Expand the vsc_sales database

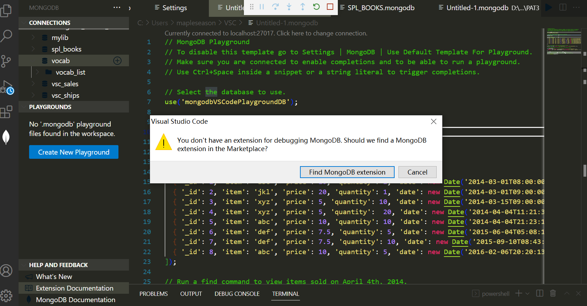[33, 84]
